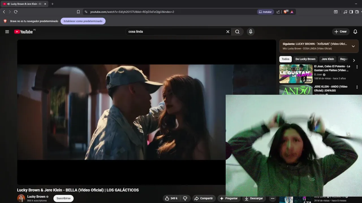This screenshot has height=203, width=362.
Task: Open YouTube notifications bell
Action: [x=355, y=32]
